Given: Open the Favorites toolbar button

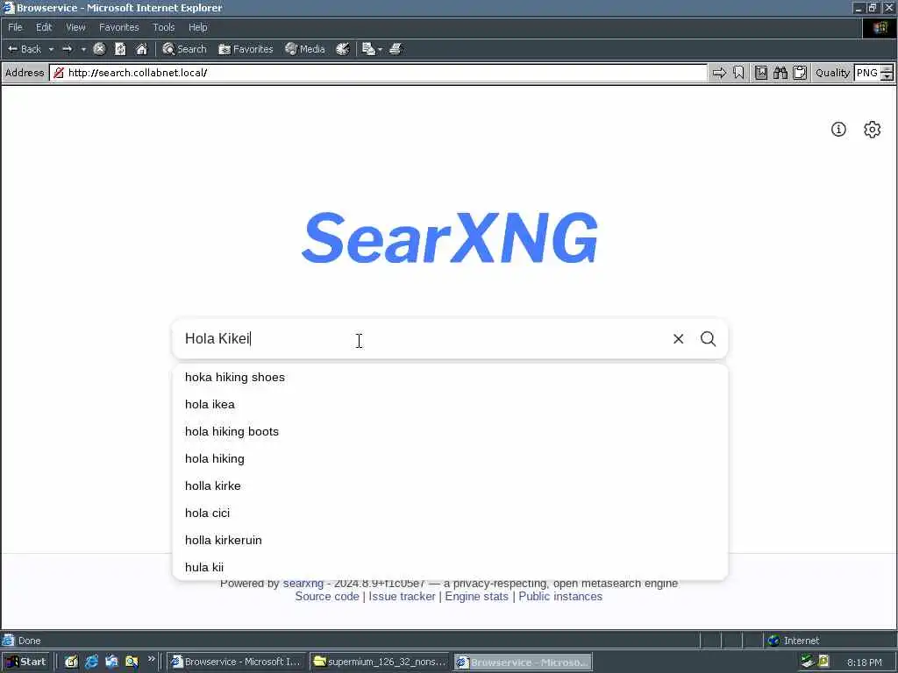Looking at the screenshot, I should point(246,49).
